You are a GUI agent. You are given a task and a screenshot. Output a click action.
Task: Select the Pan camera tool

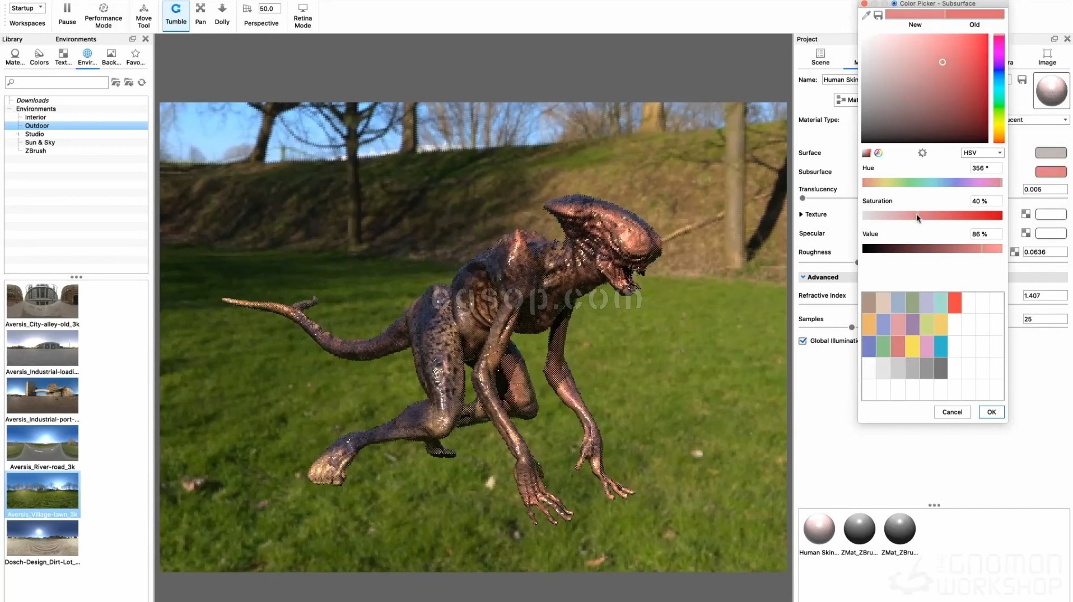[200, 15]
